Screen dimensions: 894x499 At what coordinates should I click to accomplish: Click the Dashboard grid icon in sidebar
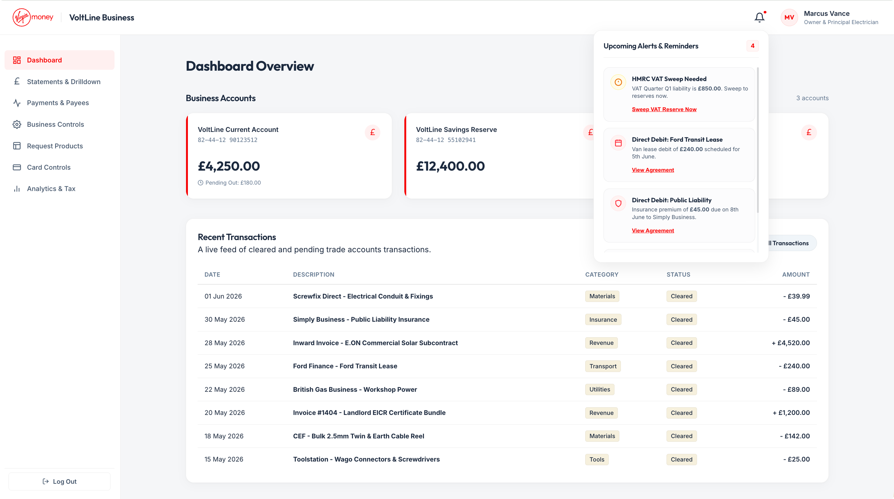click(17, 60)
